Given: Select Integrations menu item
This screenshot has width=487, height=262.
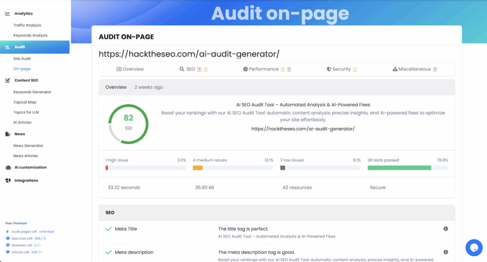Looking at the screenshot, I should click(27, 180).
